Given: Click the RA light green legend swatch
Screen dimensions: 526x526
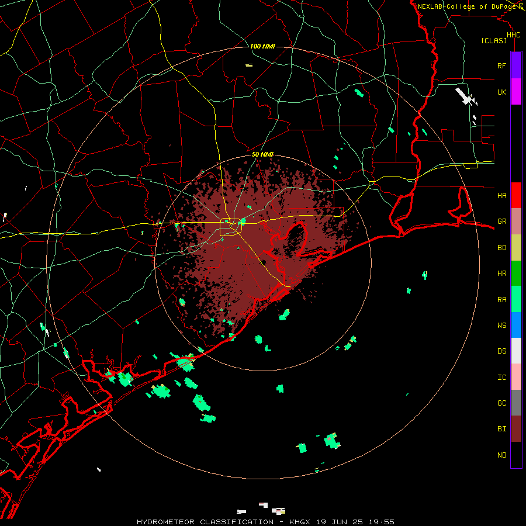Looking at the screenshot, I should tap(516, 299).
